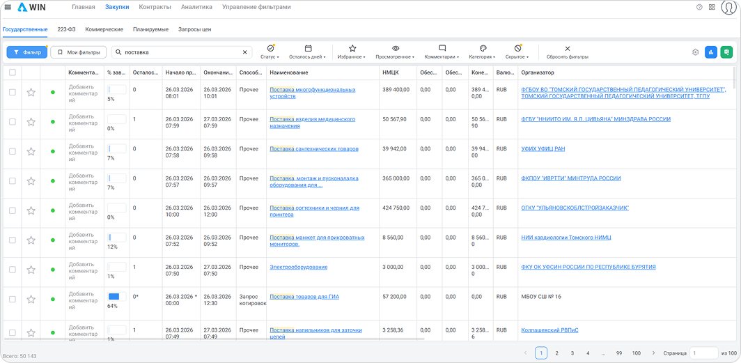Star the 'Поставка, монтаж и пусконаладка' row
741x363 pixels.
pyautogui.click(x=31, y=181)
